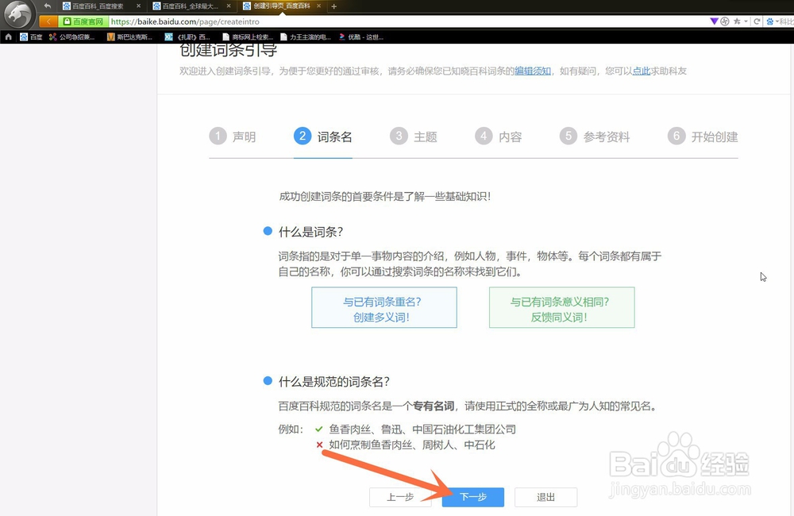This screenshot has height=516, width=794.
Task: Click the 退出 button
Action: [x=546, y=497]
